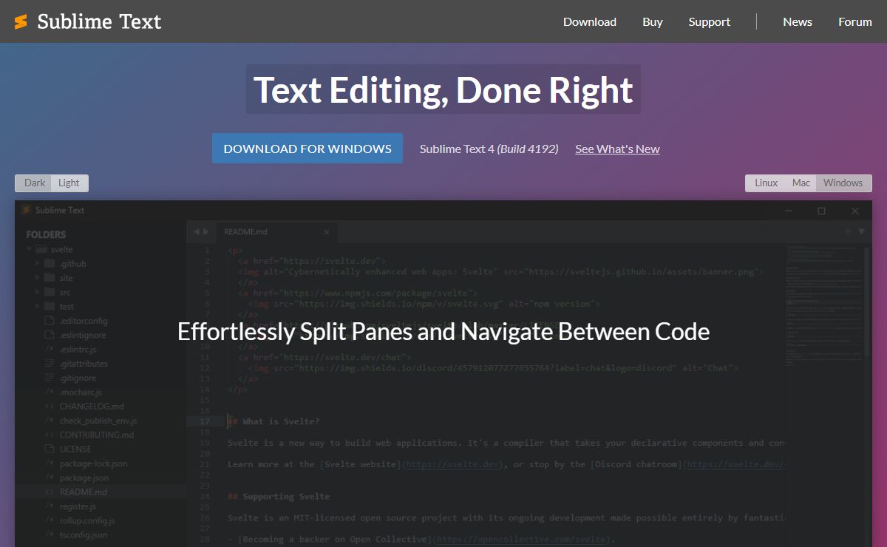Viewport: 887px width, 547px height.
Task: Click the LICENSE file icon
Action: click(x=50, y=449)
